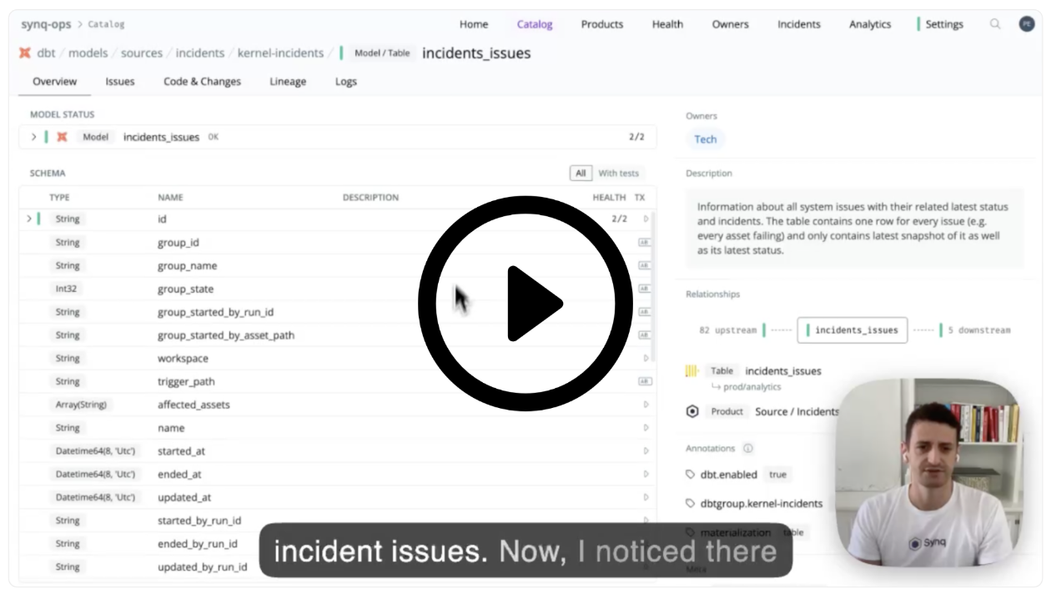The width and height of the screenshot is (1051, 594).
Task: Open the PE user avatar
Action: click(1027, 24)
